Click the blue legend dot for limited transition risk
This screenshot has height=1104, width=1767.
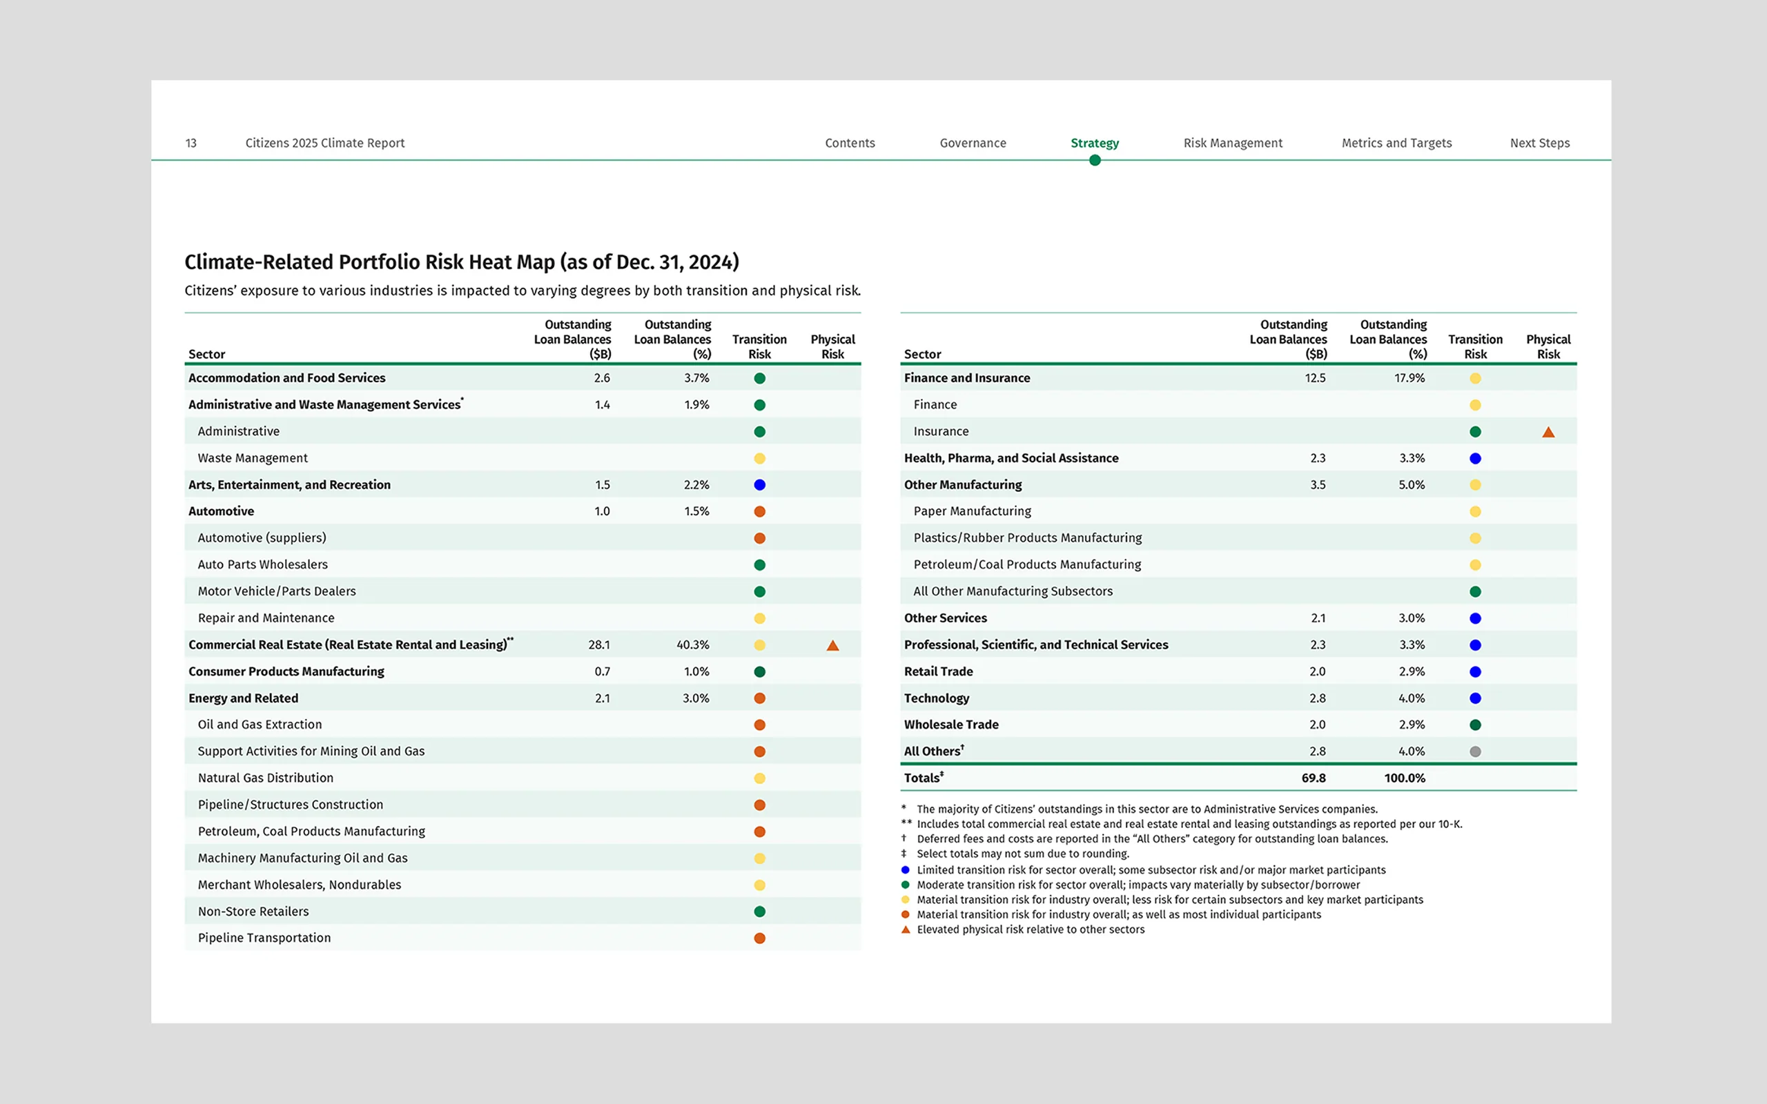(x=906, y=869)
